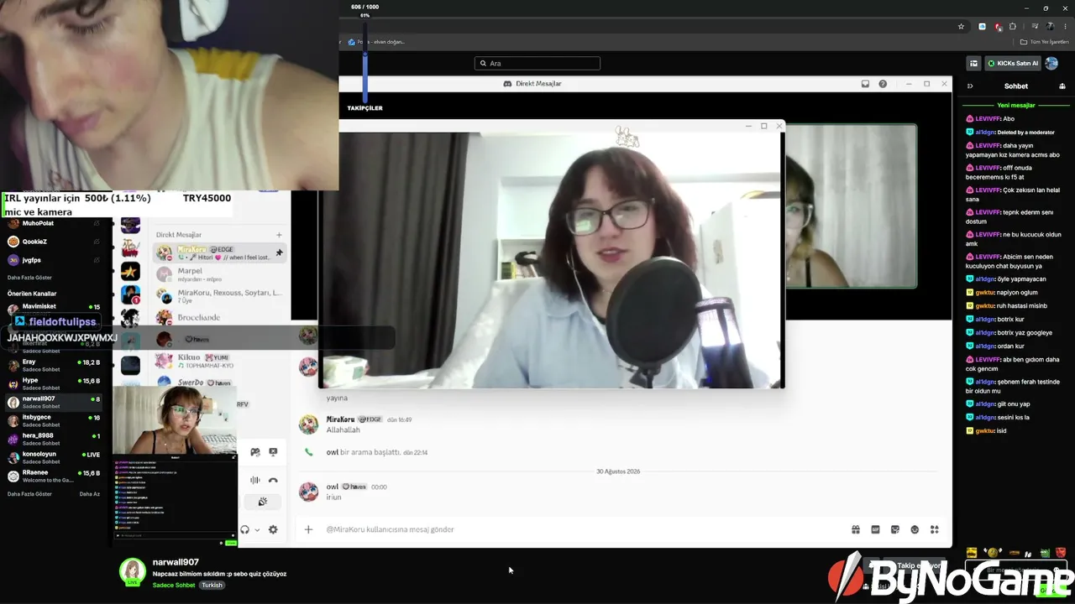1075x604 pixels.
Task: Open the Discord gift icon
Action: [856, 529]
